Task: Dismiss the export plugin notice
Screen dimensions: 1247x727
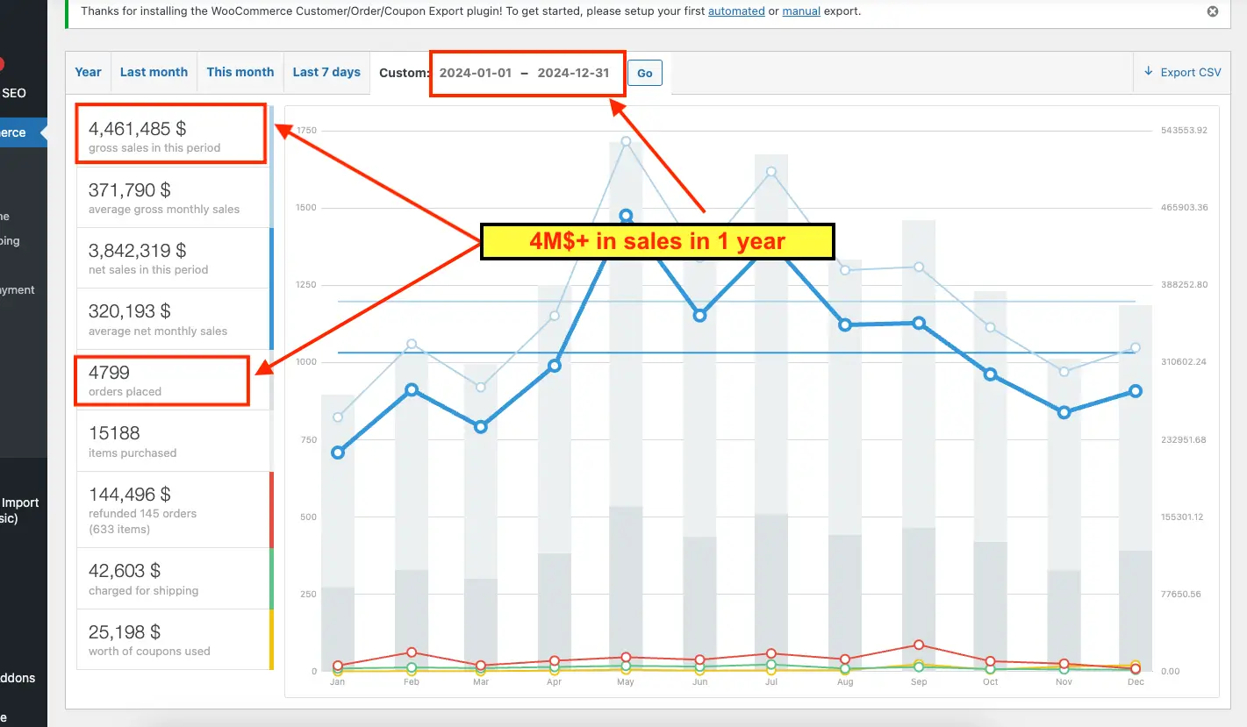Action: coord(1213,11)
